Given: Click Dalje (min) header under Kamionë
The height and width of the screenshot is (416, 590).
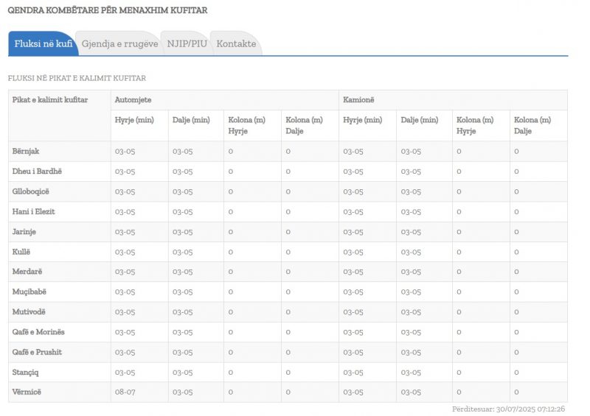Looking at the screenshot, I should tap(420, 120).
